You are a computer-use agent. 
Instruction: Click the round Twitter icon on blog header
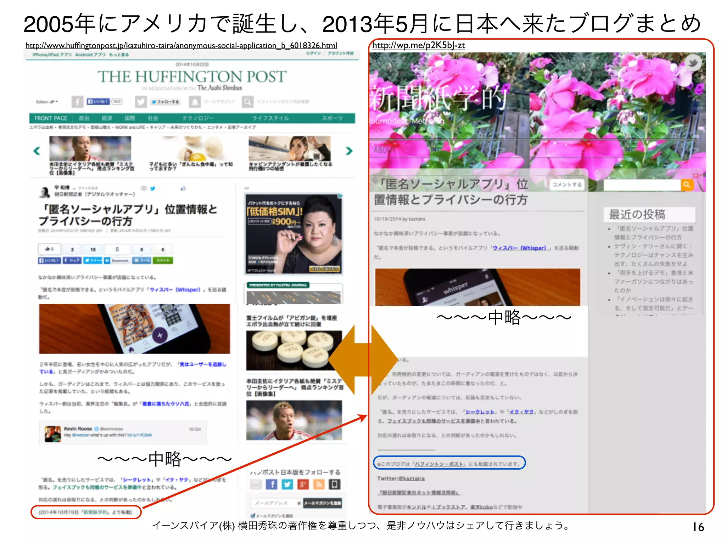click(693, 63)
